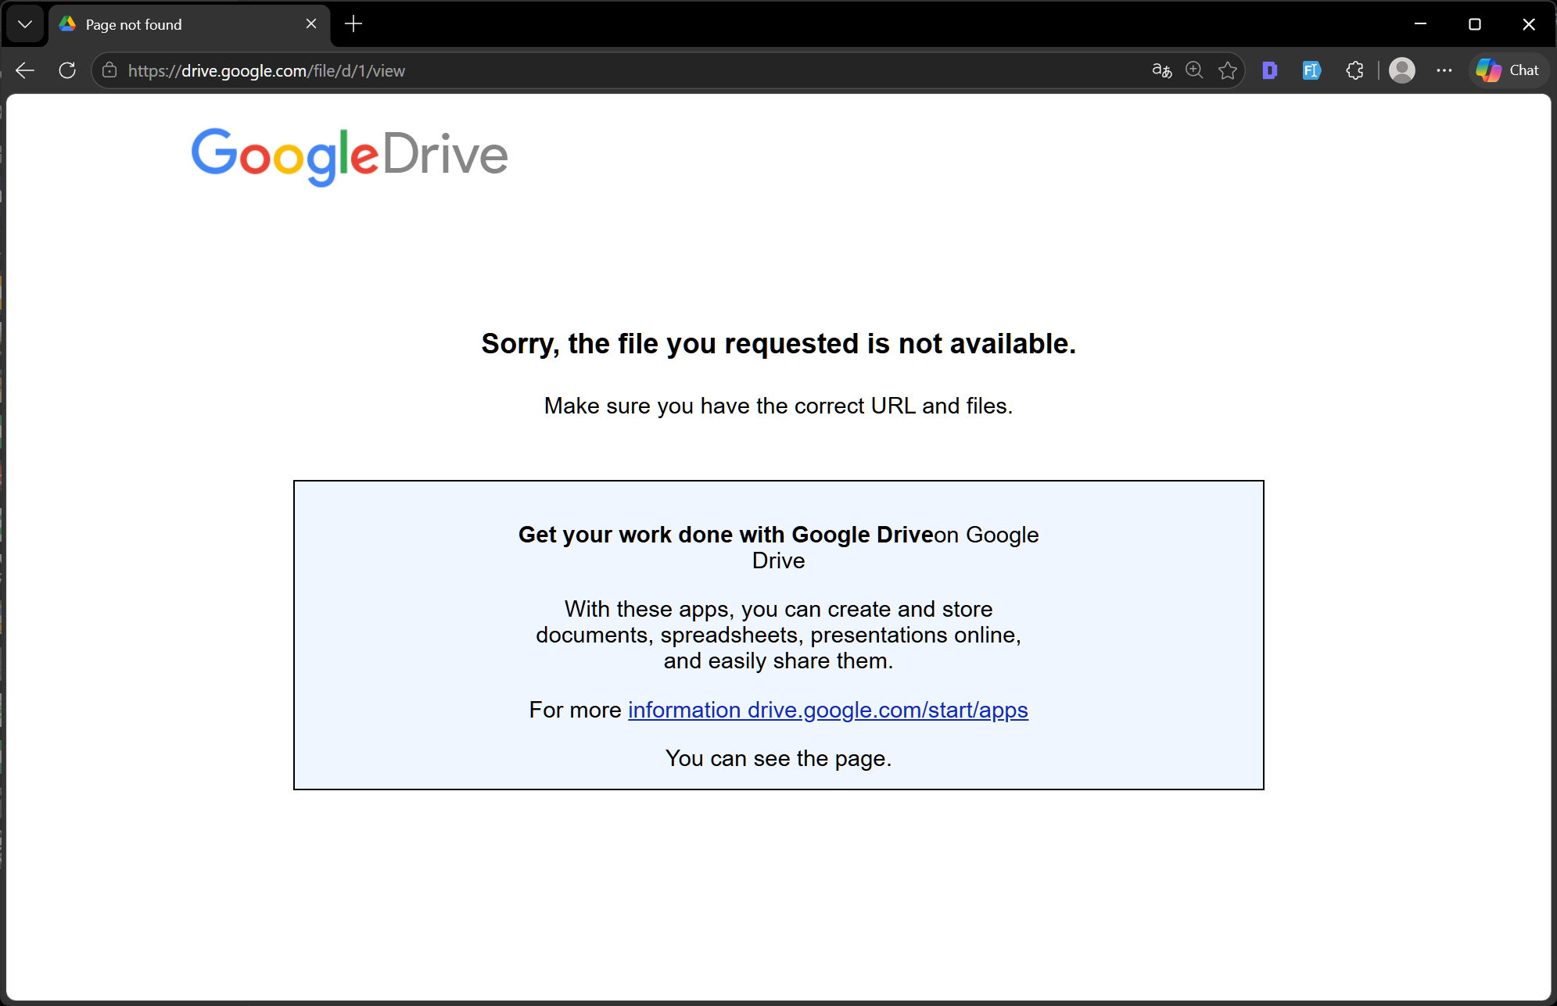
Task: Select the 'Page not found' tab
Action: [x=190, y=24]
